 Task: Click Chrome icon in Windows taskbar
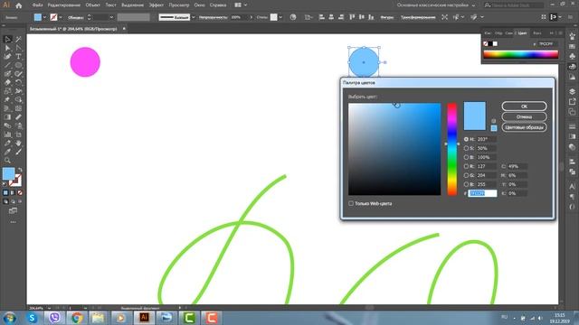[x=77, y=318]
